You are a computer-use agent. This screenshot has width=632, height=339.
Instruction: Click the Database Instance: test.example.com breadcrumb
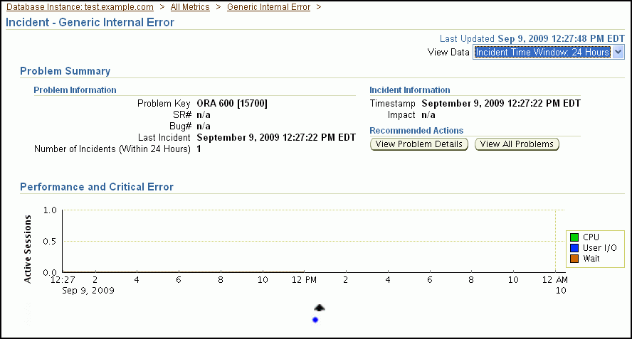pyautogui.click(x=80, y=7)
